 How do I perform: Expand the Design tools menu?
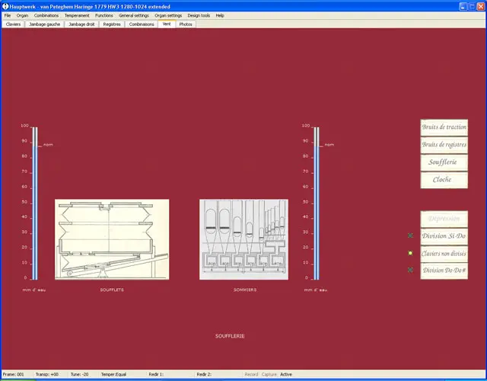[x=199, y=15]
